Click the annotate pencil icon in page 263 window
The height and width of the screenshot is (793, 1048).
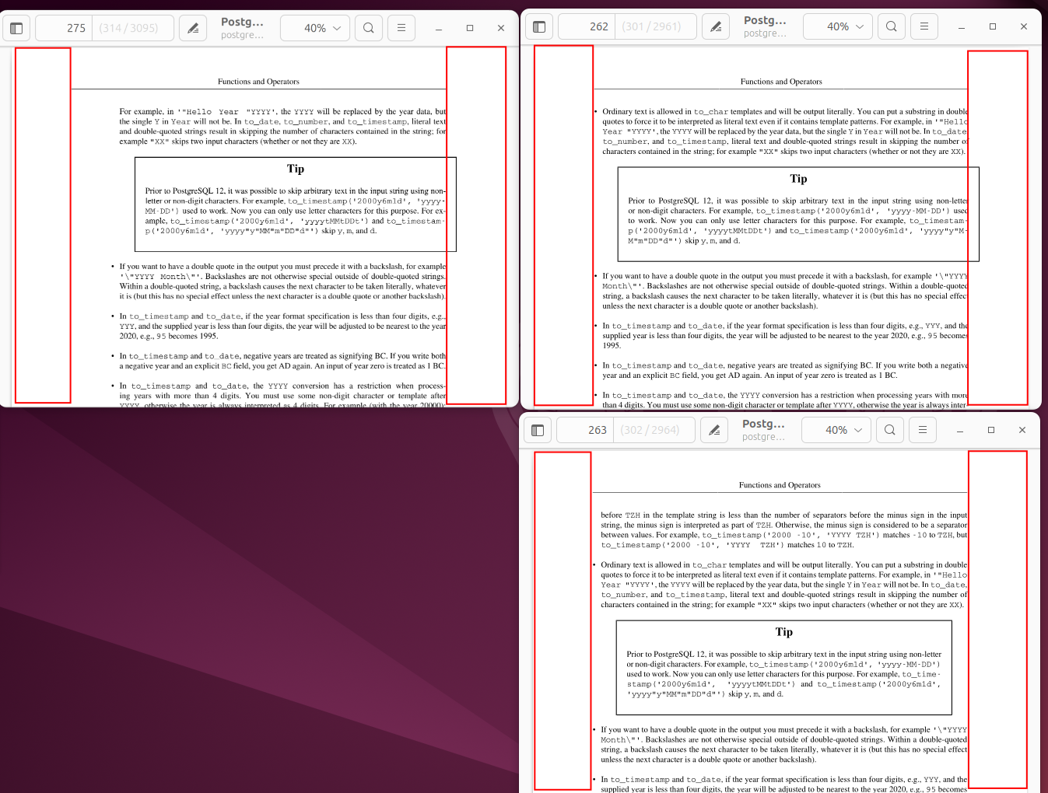(714, 430)
